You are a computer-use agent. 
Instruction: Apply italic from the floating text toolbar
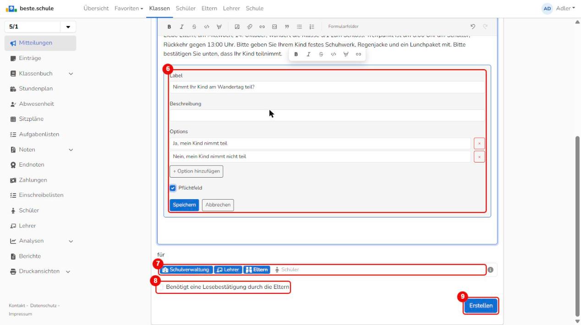(308, 54)
